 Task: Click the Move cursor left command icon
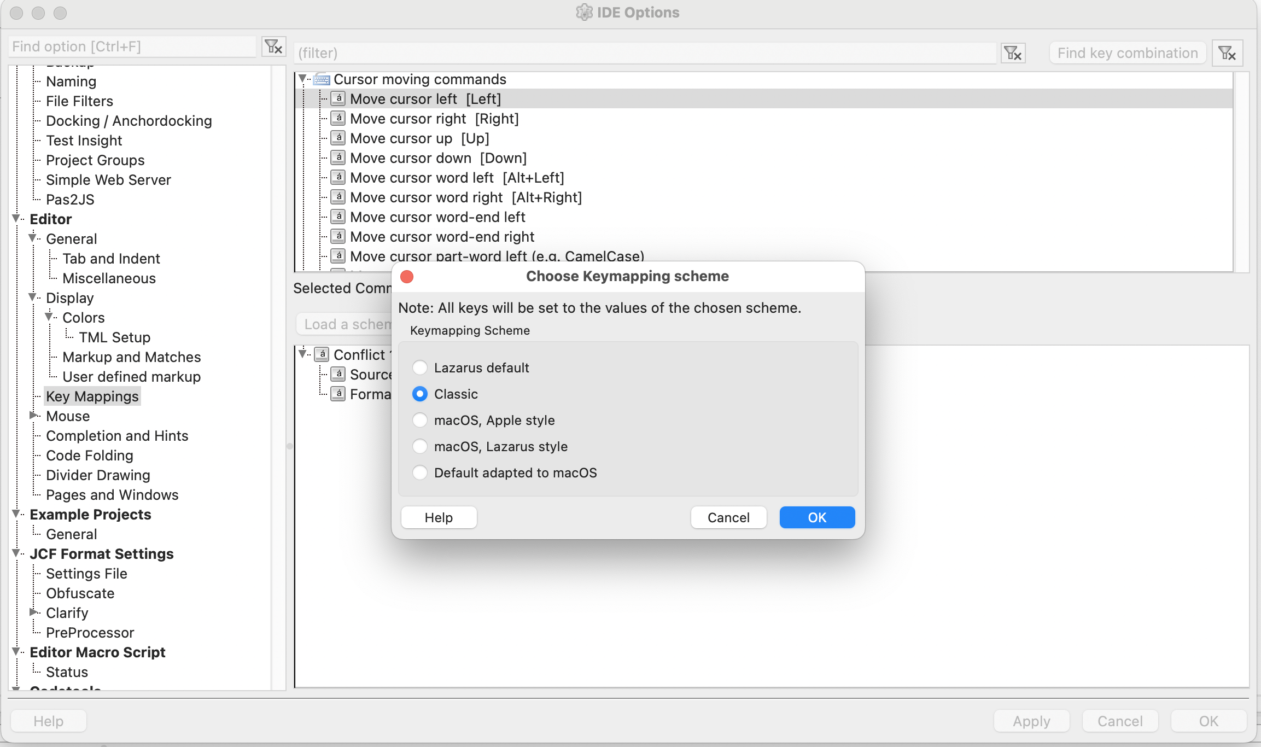[x=338, y=98]
